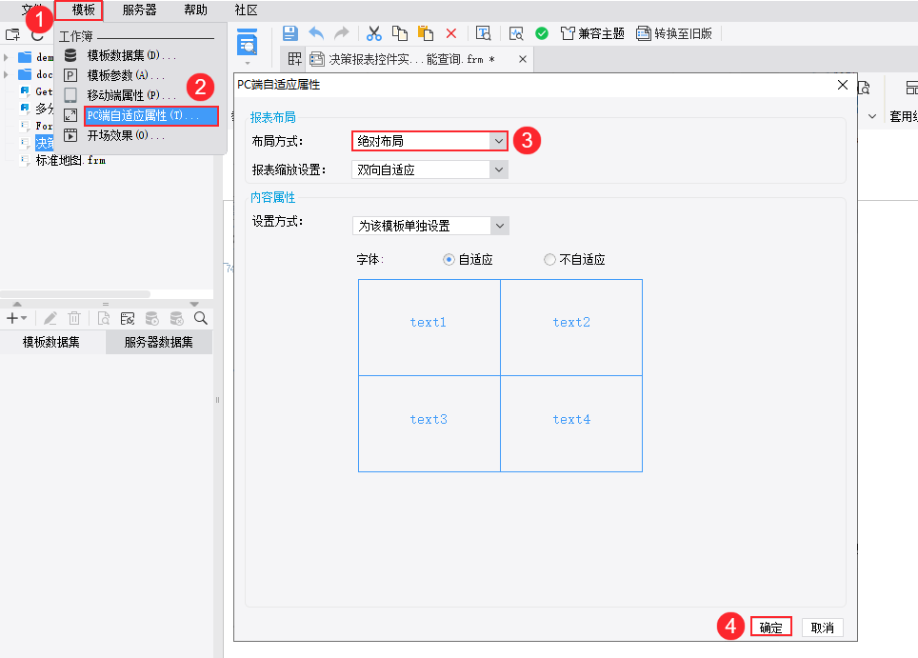Select the 自适应 font radio button
918x658 pixels.
tap(449, 259)
